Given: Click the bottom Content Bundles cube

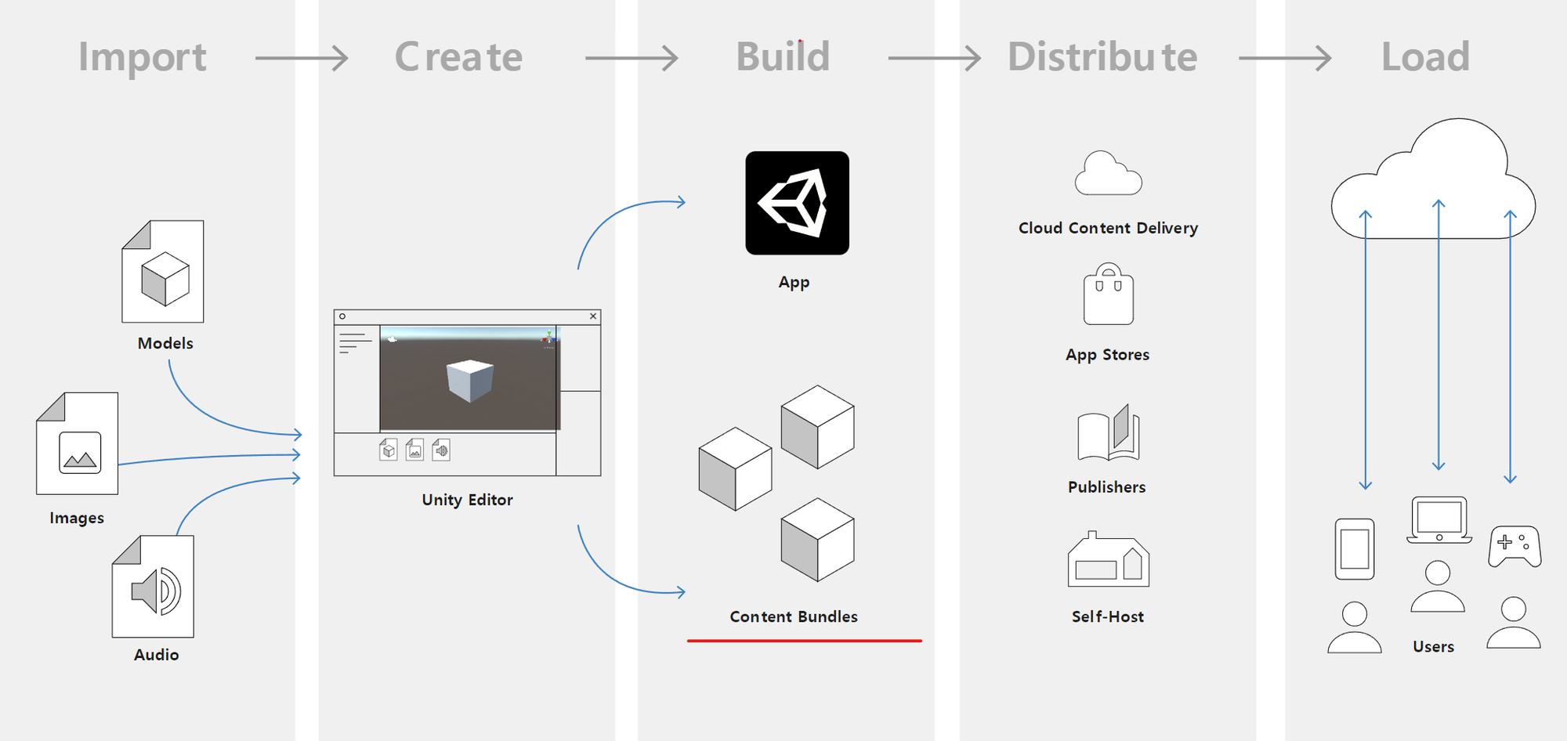Looking at the screenshot, I should 817,540.
